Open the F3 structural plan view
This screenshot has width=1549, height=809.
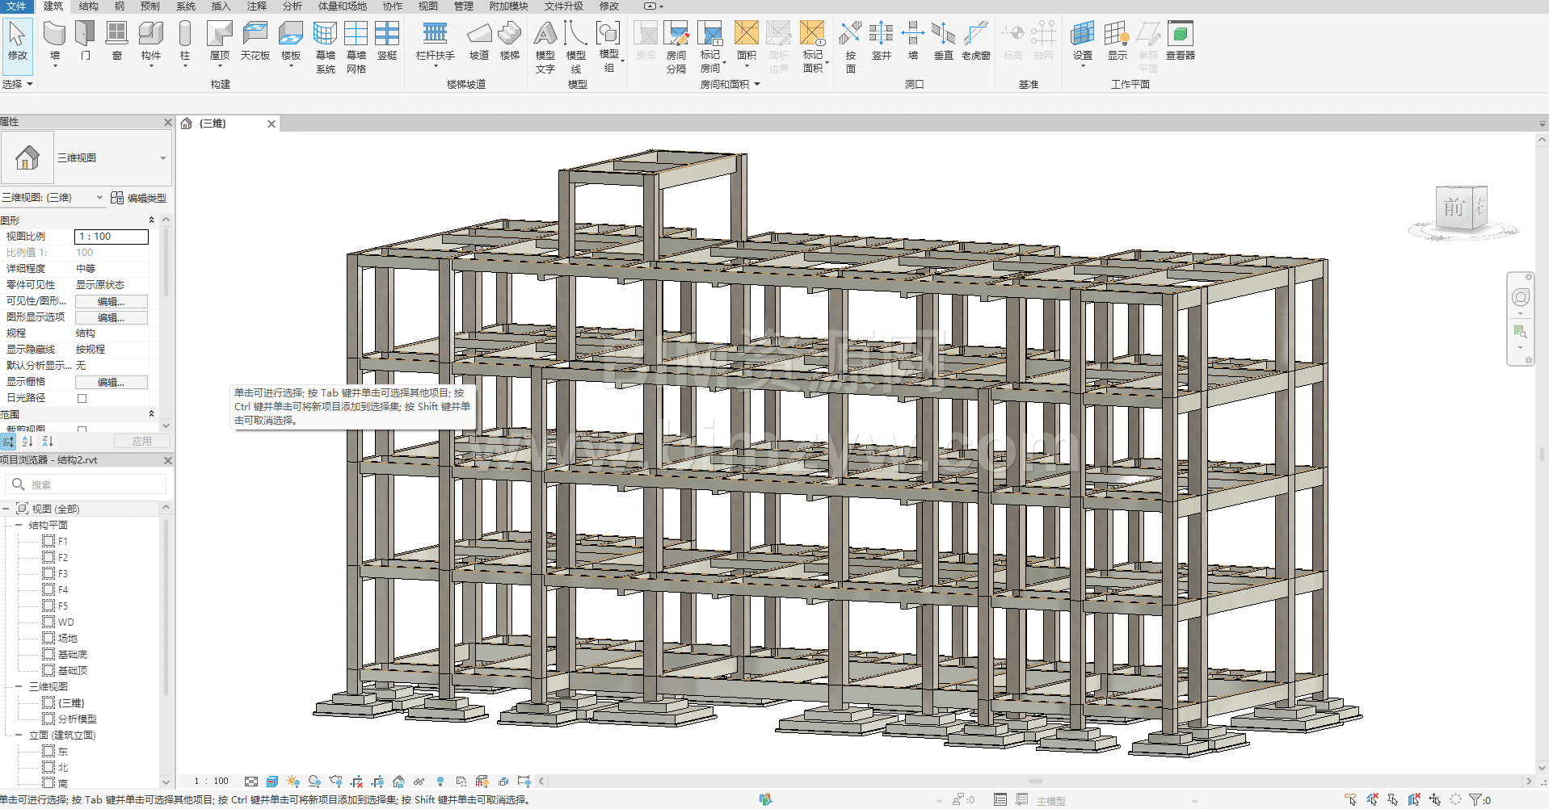(62, 574)
